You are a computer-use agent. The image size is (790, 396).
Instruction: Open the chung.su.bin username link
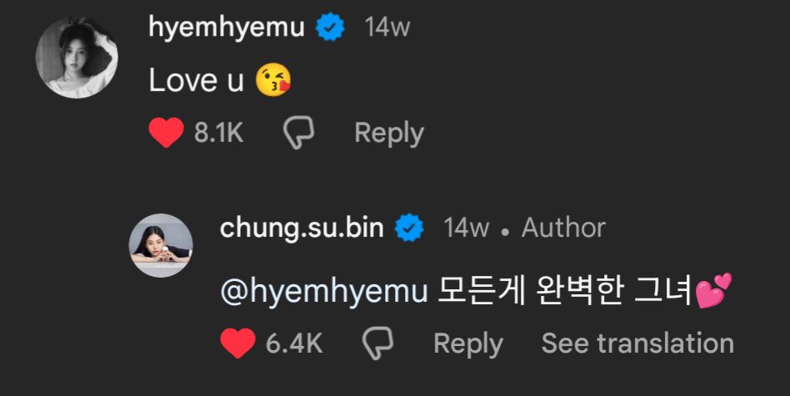tap(302, 228)
